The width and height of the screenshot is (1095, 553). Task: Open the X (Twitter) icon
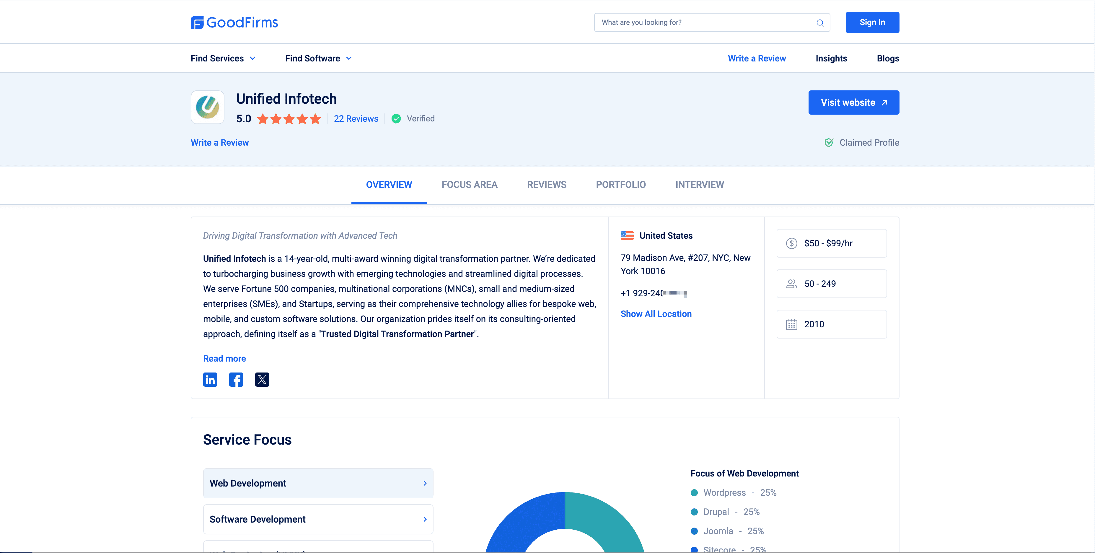pos(262,380)
